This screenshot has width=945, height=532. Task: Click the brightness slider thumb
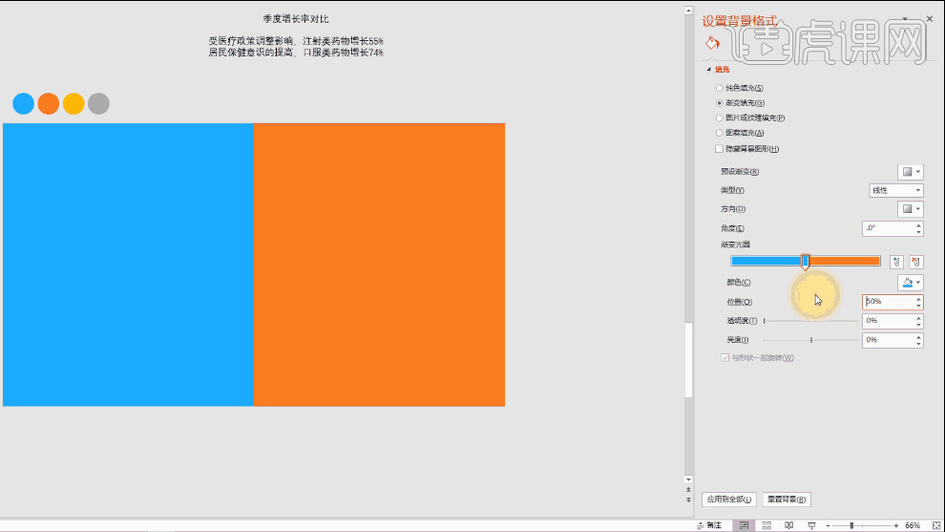(811, 340)
